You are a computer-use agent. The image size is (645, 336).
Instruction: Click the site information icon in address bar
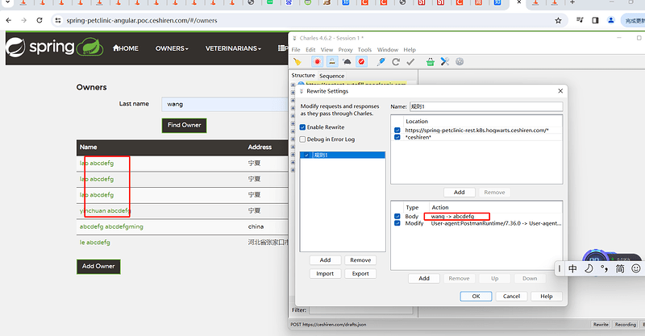pyautogui.click(x=58, y=20)
